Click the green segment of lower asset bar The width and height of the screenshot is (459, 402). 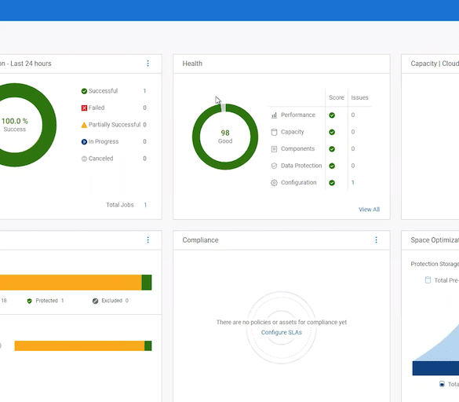148,345
